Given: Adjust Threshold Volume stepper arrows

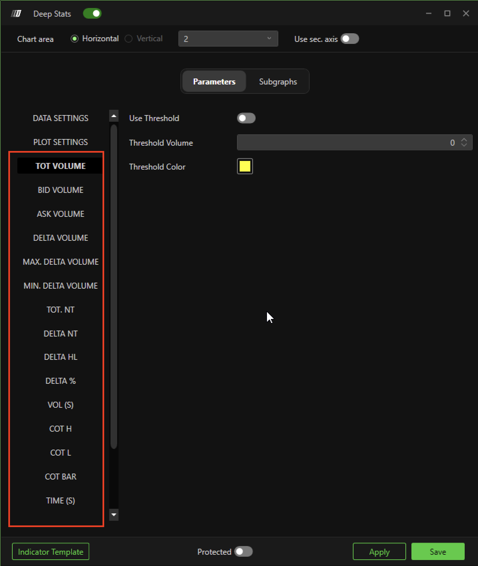Looking at the screenshot, I should coord(464,143).
